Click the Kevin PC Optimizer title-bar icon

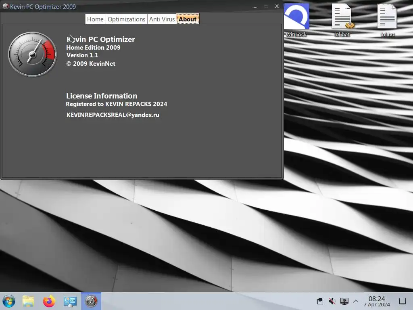click(x=5, y=6)
